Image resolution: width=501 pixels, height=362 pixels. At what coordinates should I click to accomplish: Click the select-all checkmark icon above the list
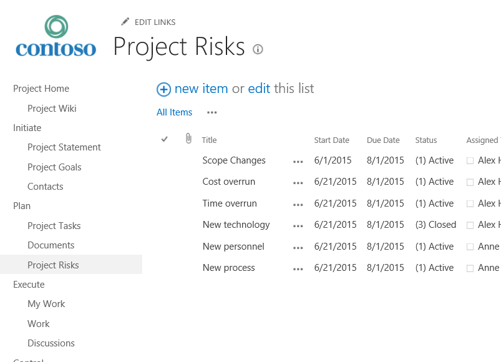click(x=165, y=139)
